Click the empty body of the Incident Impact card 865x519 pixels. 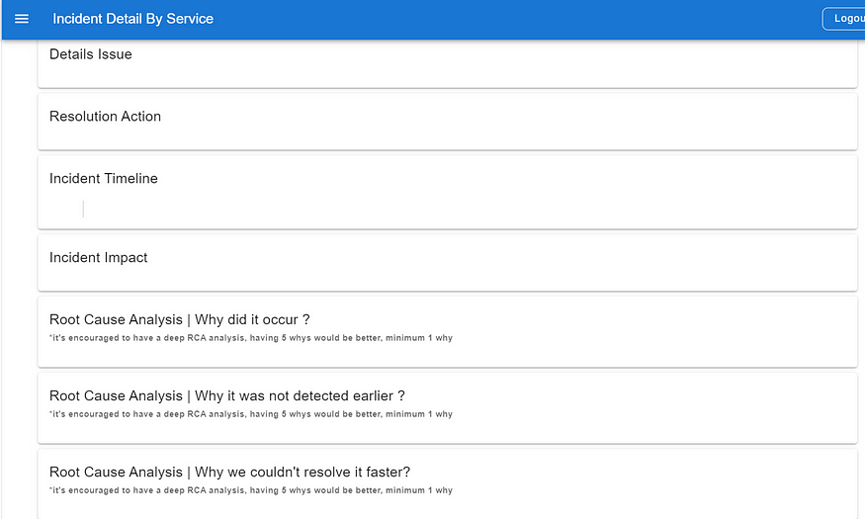point(447,278)
